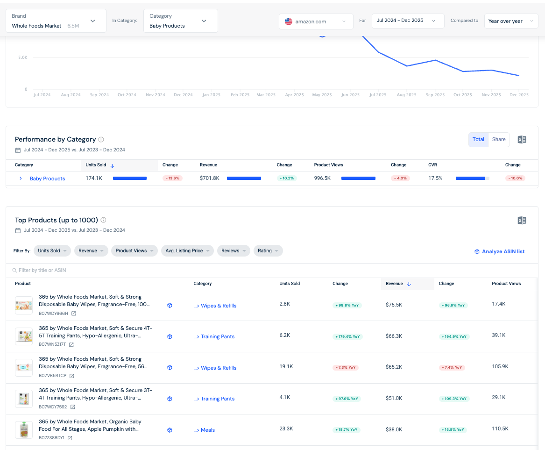Expand the Baby Products category row
The height and width of the screenshot is (450, 545).
point(21,179)
